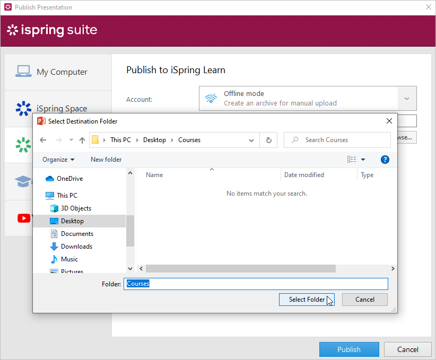This screenshot has width=436, height=360.
Task: Change view with the view icon
Action: click(x=352, y=159)
